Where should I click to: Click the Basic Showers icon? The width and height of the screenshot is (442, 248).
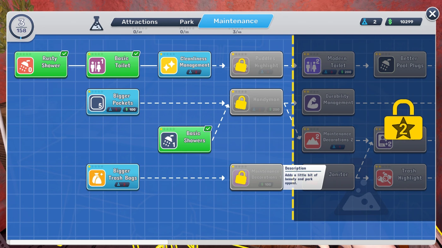click(x=169, y=140)
